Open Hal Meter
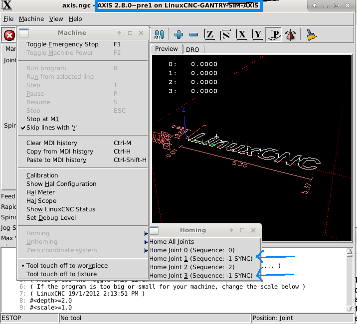The image size is (357, 324). [x=83, y=192]
